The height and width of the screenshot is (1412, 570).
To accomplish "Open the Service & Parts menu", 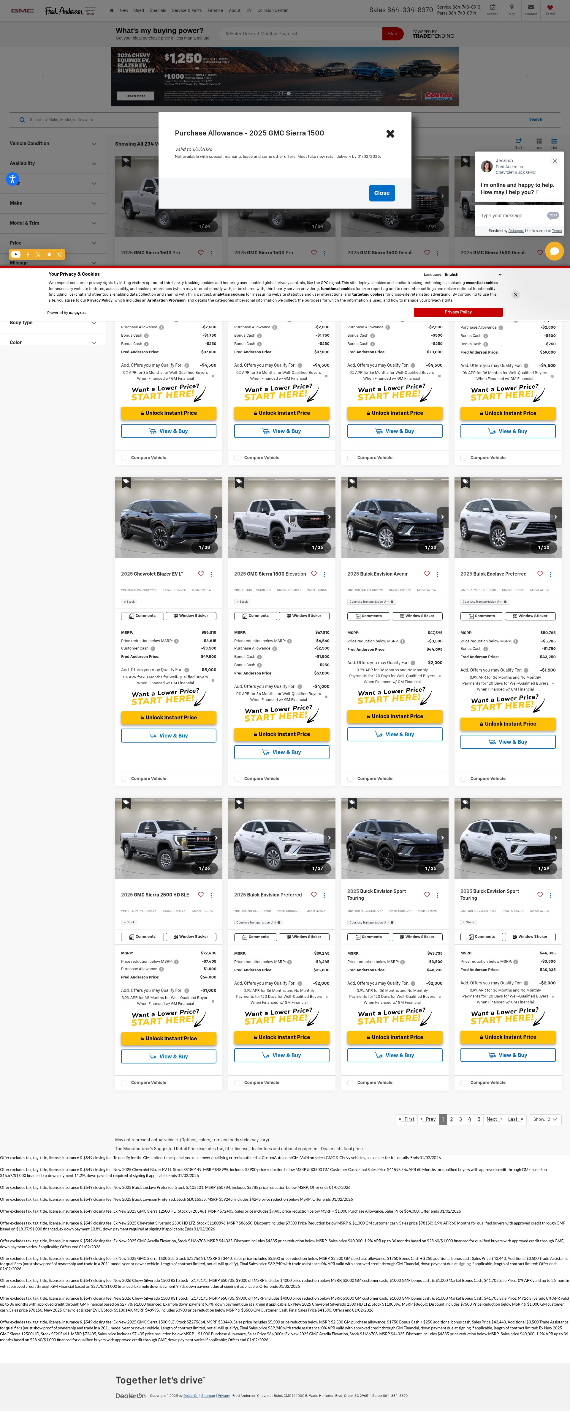I will coord(187,10).
